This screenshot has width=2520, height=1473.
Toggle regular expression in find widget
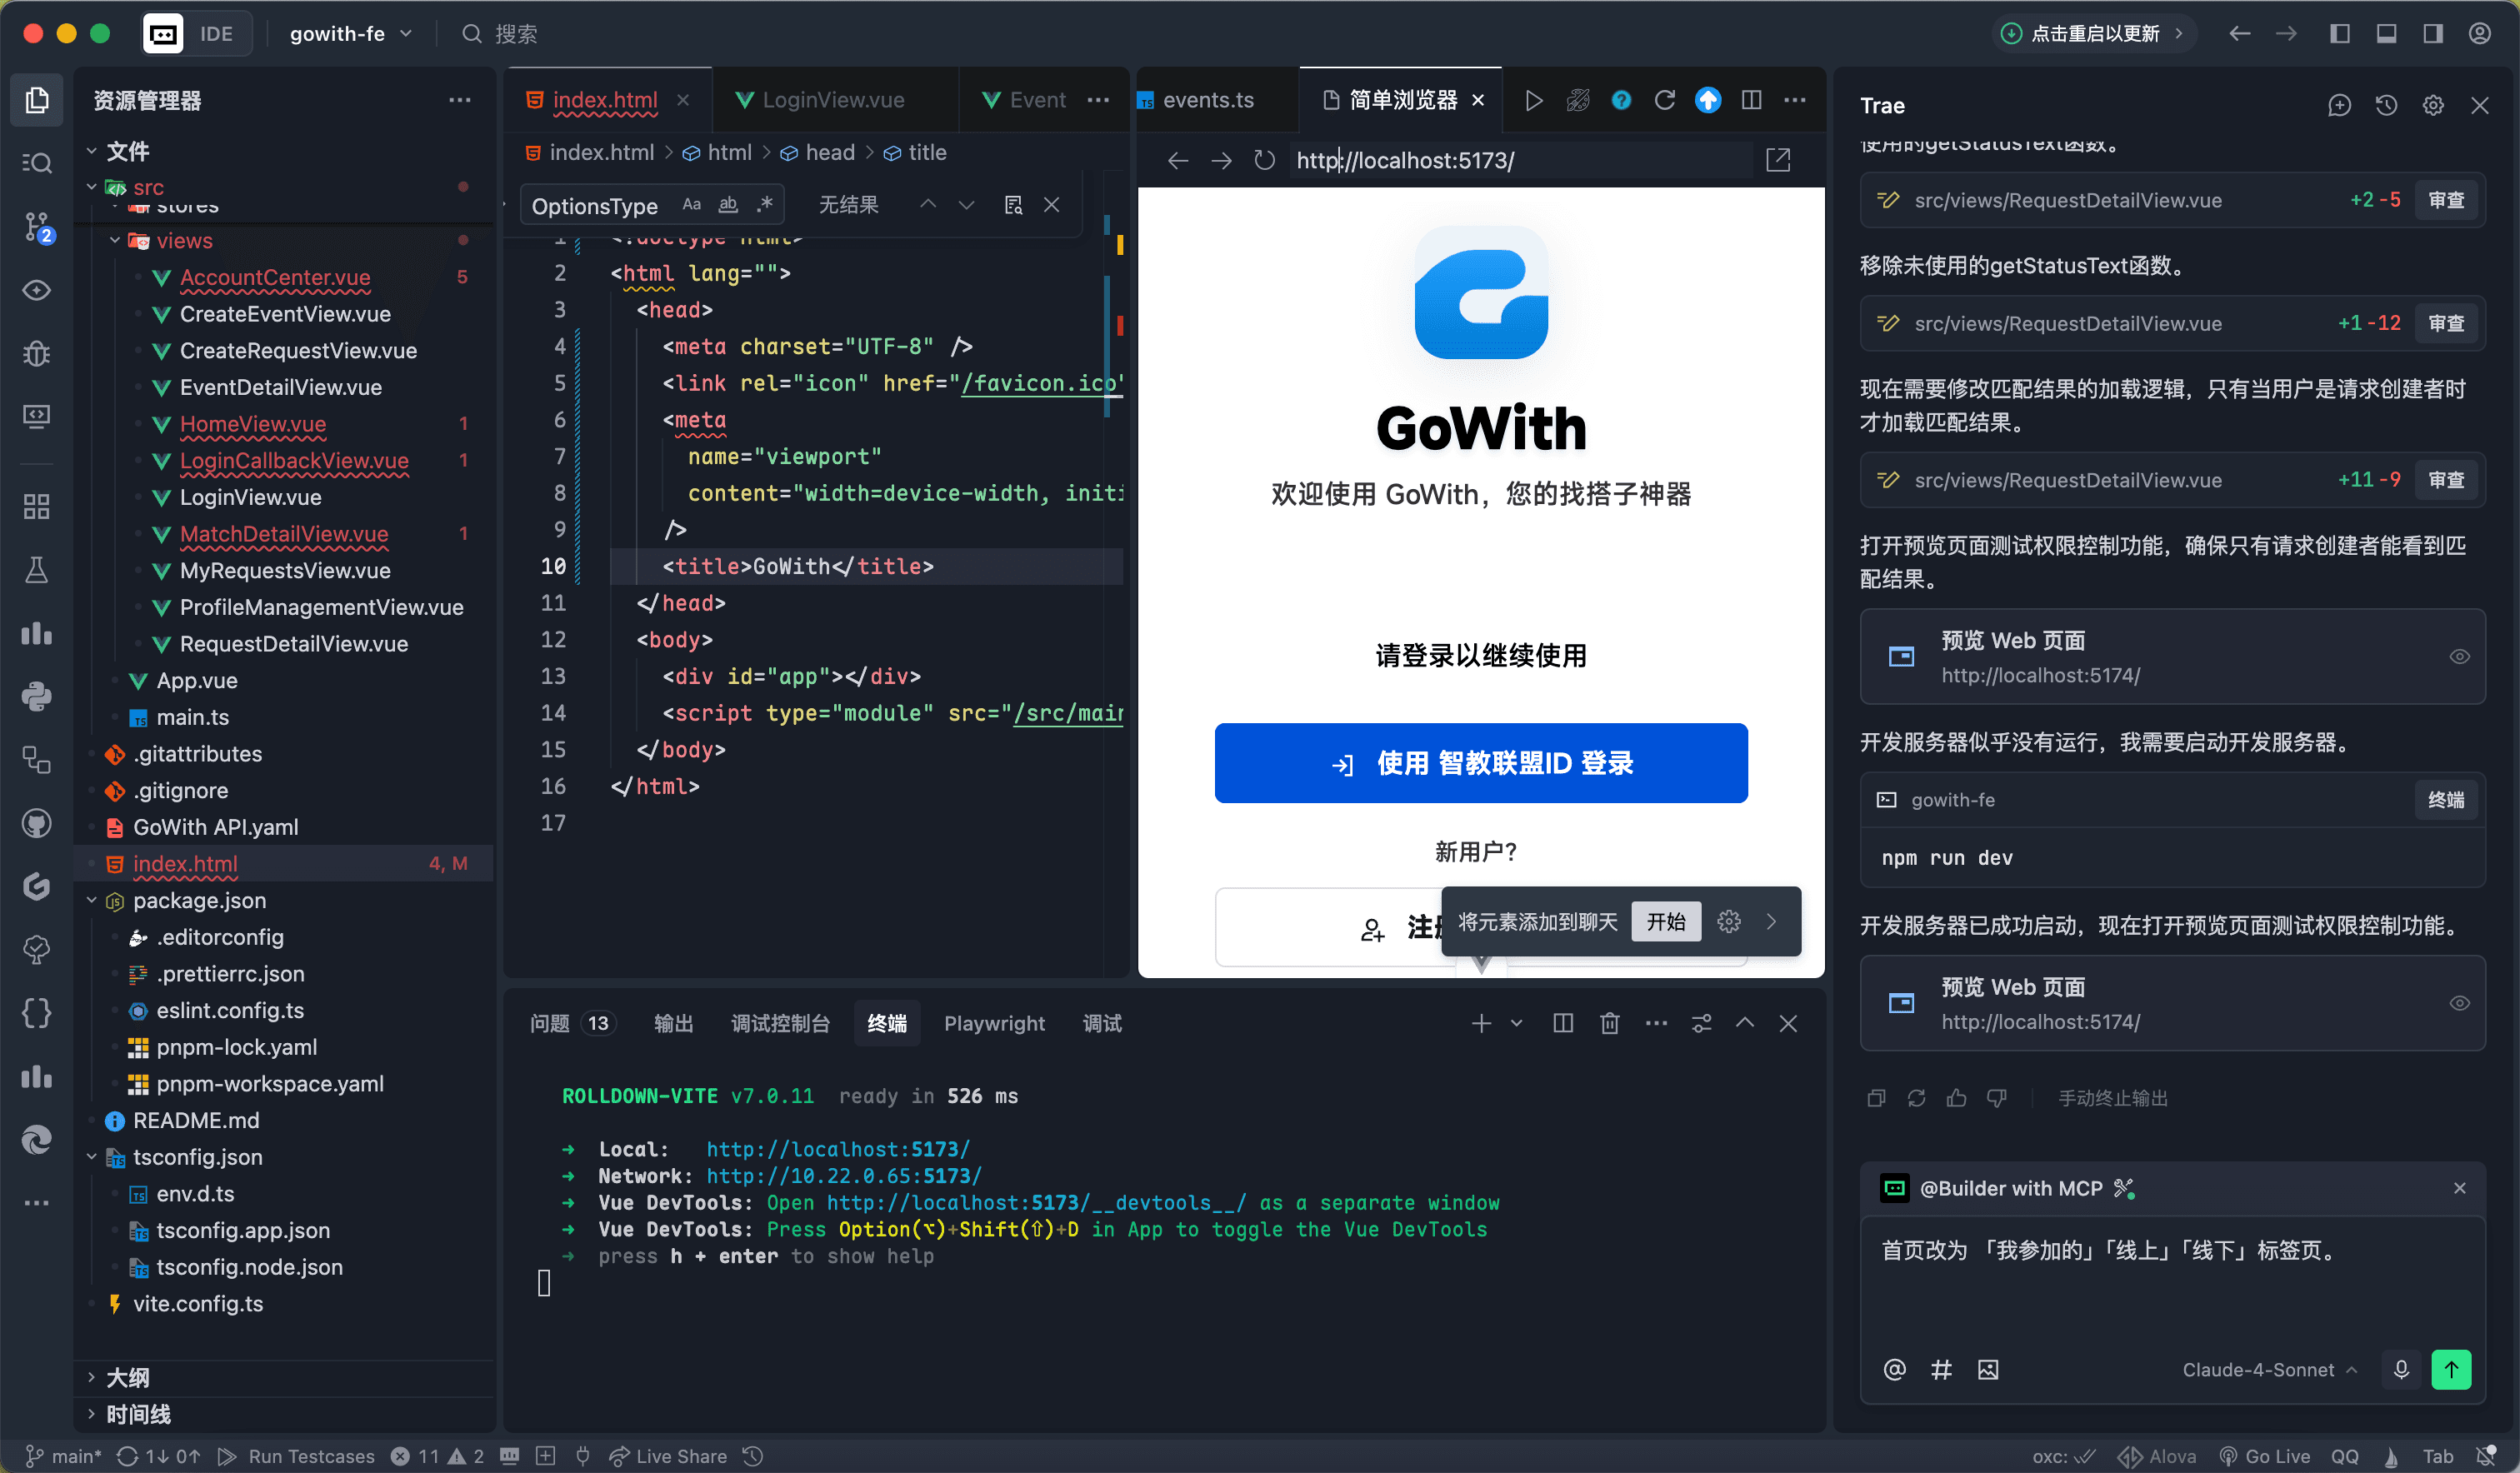tap(765, 205)
